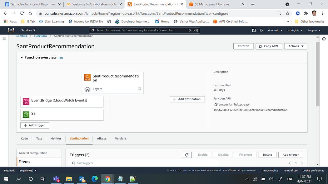
Task: Click the S3 bucket trigger icon
Action: click(x=26, y=115)
